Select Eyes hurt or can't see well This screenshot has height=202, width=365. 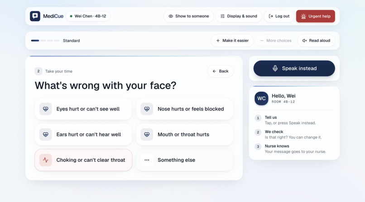(83, 109)
